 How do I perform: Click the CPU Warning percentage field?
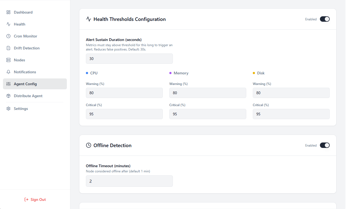124,93
